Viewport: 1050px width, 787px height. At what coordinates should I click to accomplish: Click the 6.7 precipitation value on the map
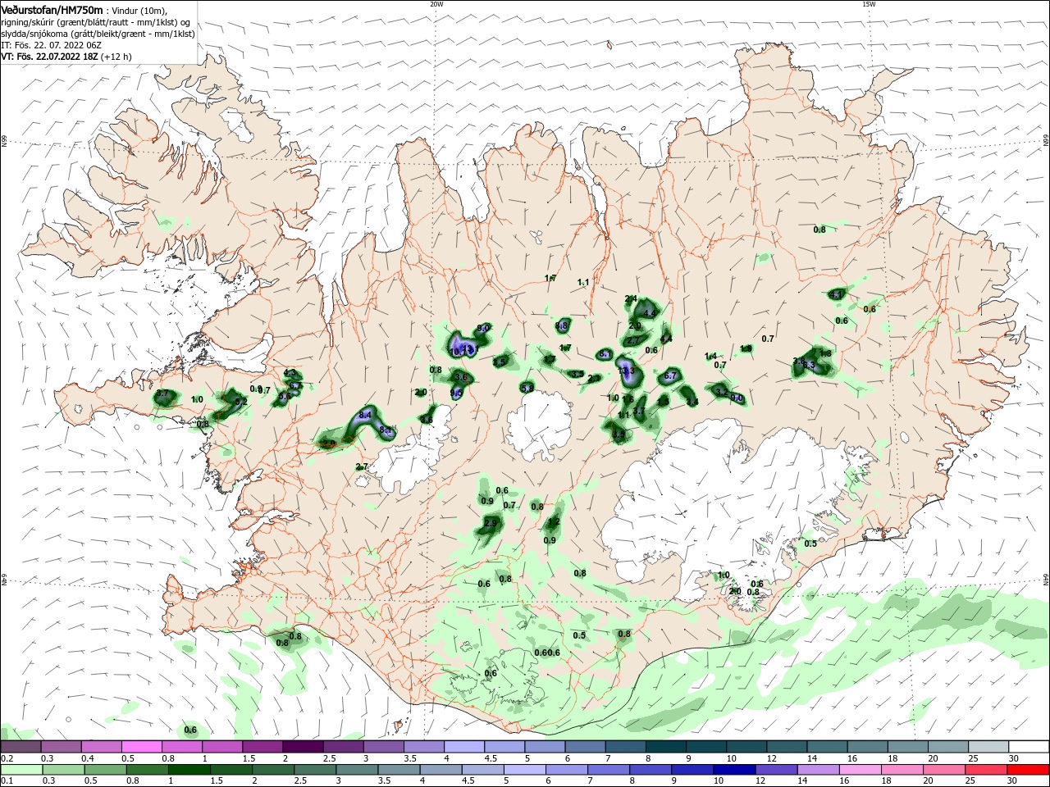670,375
